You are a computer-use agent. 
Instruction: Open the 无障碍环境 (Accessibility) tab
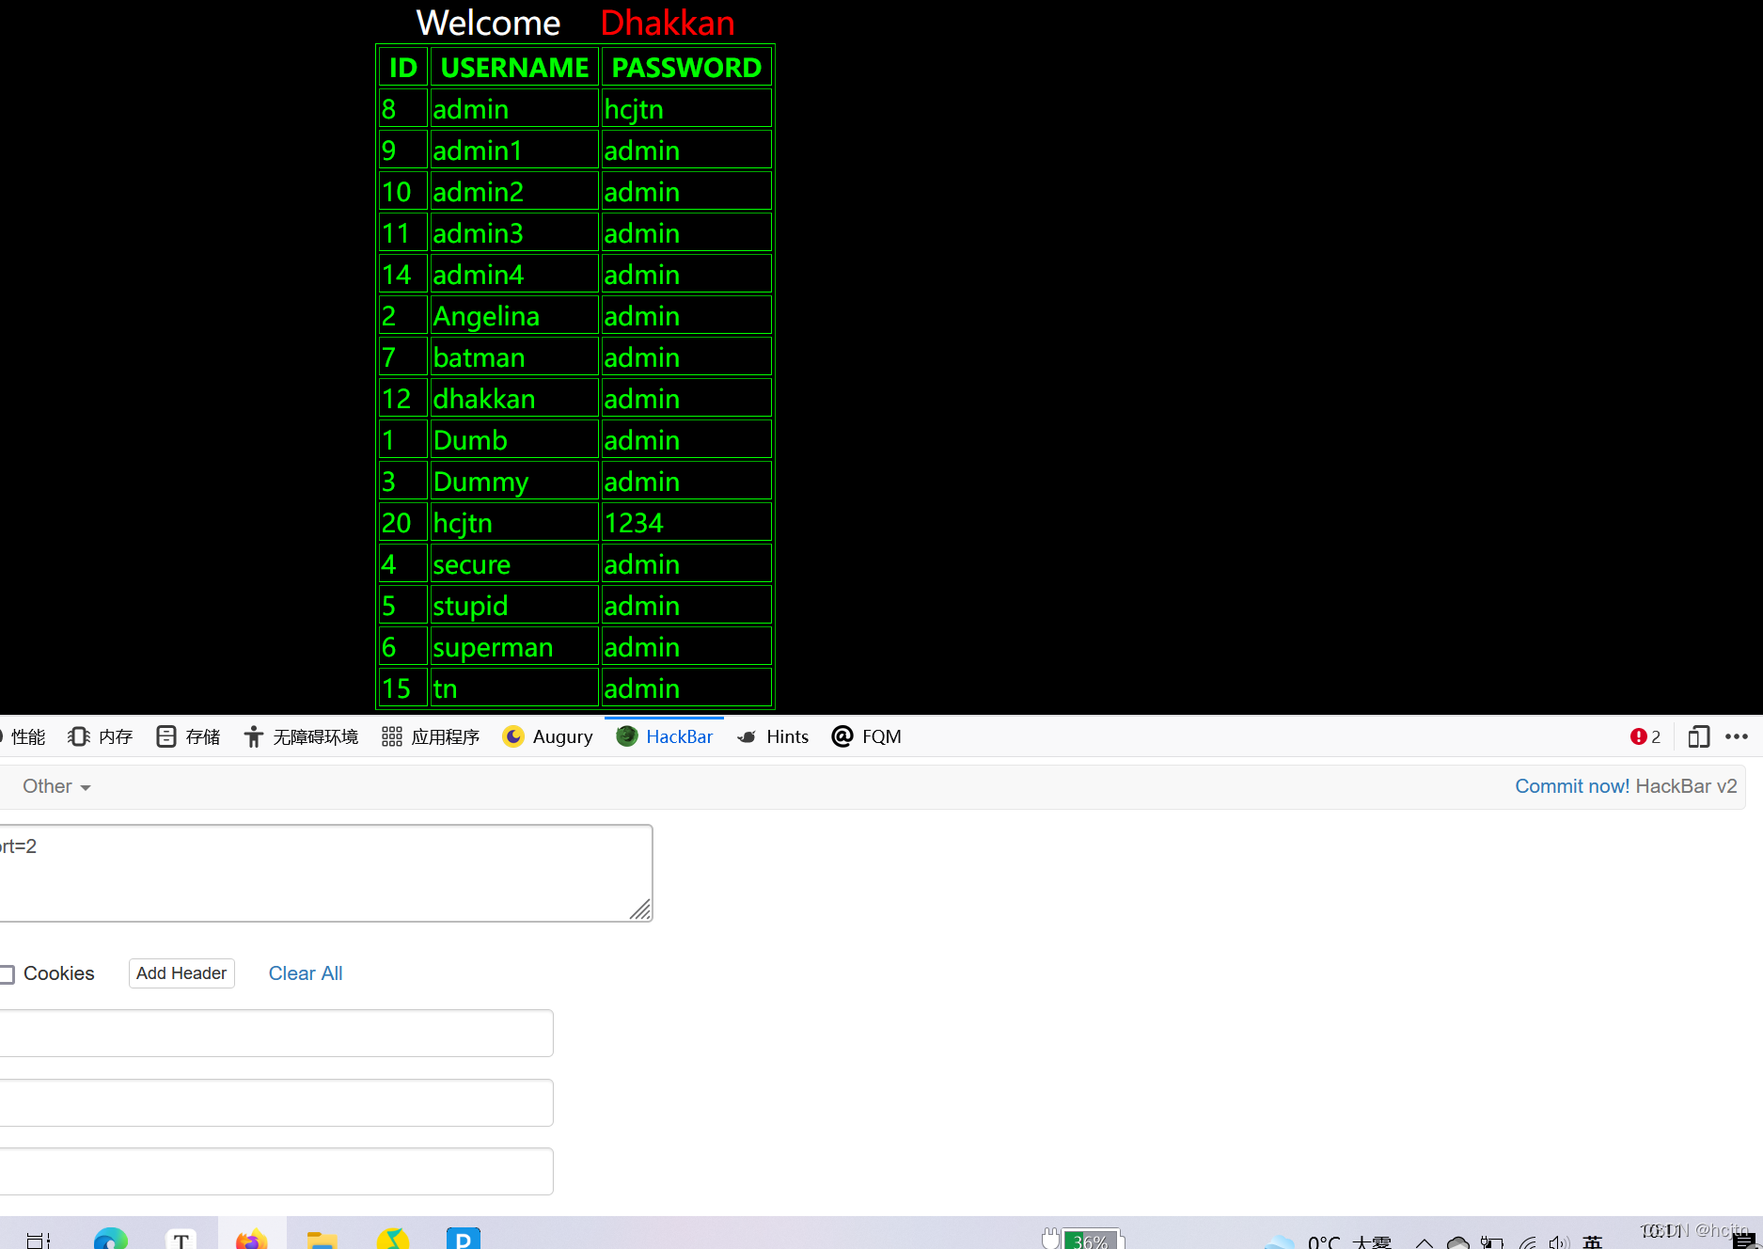point(301,736)
